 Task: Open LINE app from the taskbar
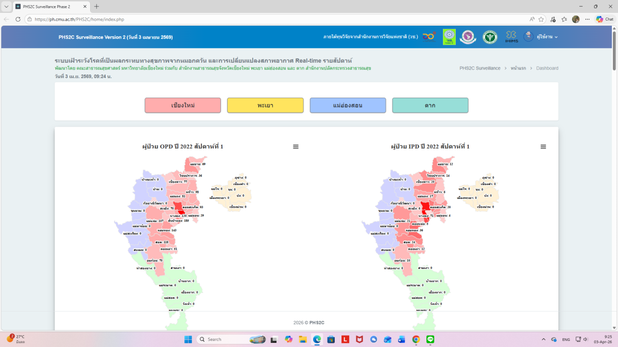431,339
